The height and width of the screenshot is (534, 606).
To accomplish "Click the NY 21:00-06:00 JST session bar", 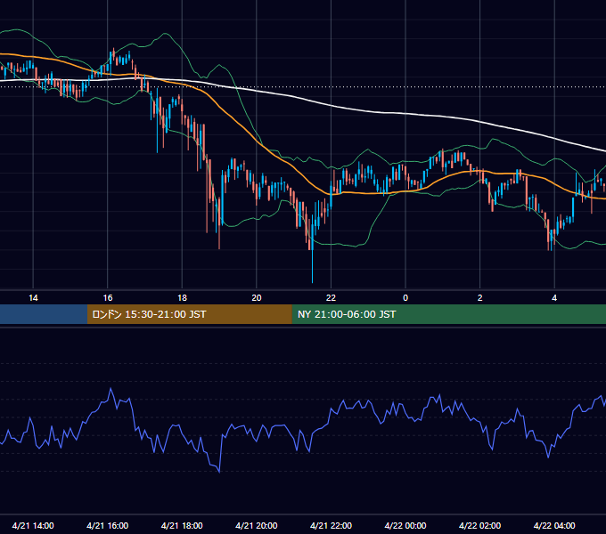I will tap(448, 314).
